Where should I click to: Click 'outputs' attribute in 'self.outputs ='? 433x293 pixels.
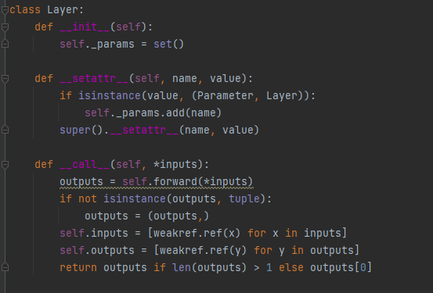click(x=113, y=250)
